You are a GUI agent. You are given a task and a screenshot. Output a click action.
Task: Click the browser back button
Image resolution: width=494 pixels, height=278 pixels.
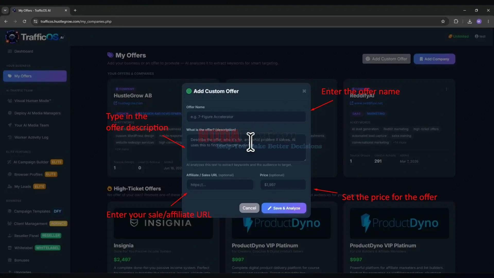click(x=6, y=21)
